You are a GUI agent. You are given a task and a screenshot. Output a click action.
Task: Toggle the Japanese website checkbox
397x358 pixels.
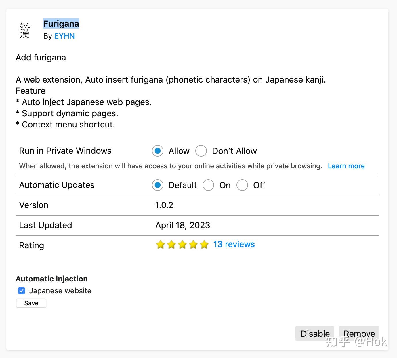pos(22,291)
